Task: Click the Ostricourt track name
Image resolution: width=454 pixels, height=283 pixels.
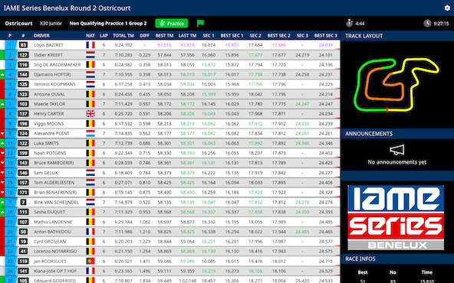Action: click(x=18, y=23)
